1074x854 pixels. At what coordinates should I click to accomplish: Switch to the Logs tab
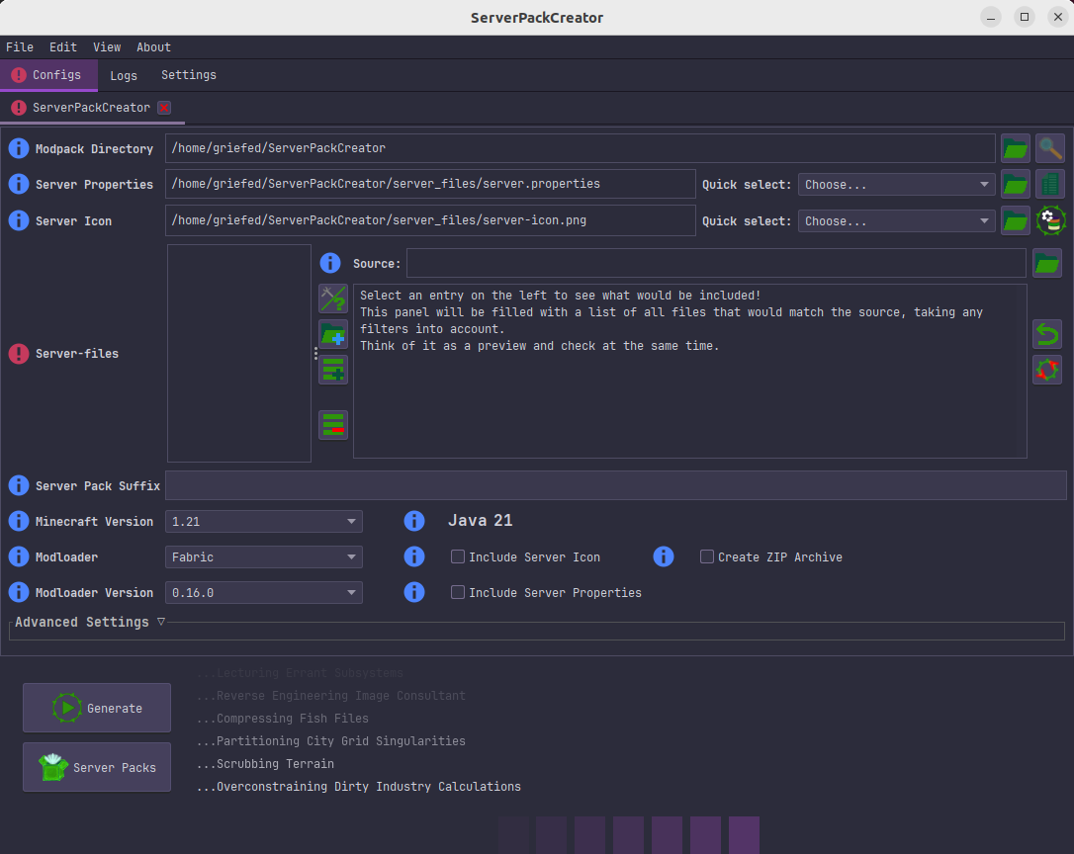(x=124, y=75)
